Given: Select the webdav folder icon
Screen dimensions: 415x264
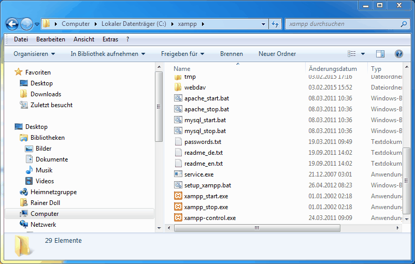Looking at the screenshot, I should 178,87.
